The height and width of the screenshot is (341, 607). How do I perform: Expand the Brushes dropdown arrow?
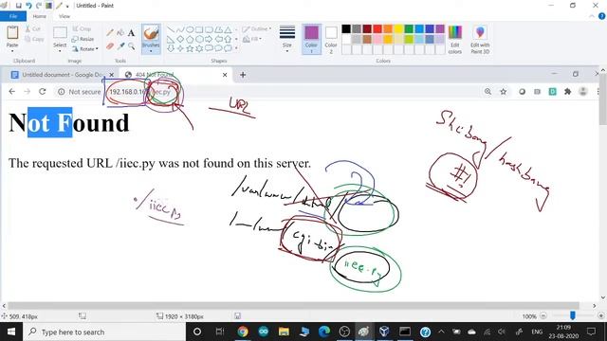click(x=151, y=51)
